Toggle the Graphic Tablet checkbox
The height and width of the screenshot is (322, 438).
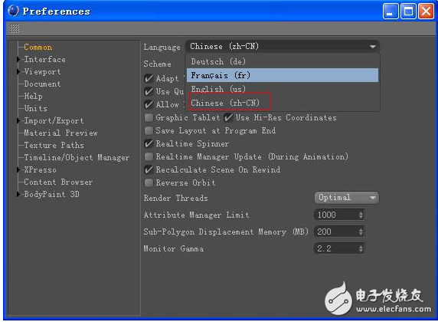pos(149,118)
